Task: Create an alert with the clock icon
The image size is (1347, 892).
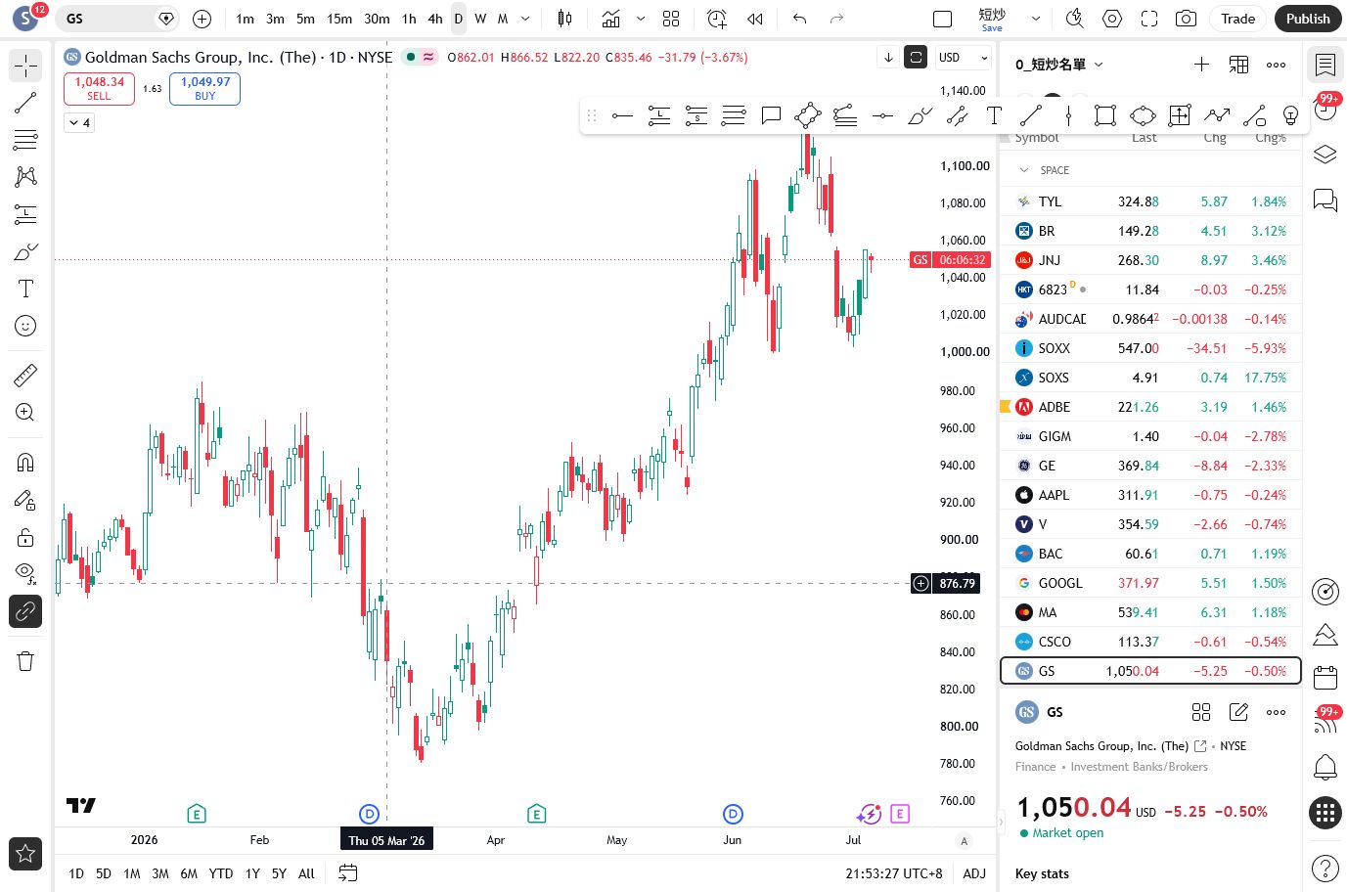Action: [x=717, y=19]
